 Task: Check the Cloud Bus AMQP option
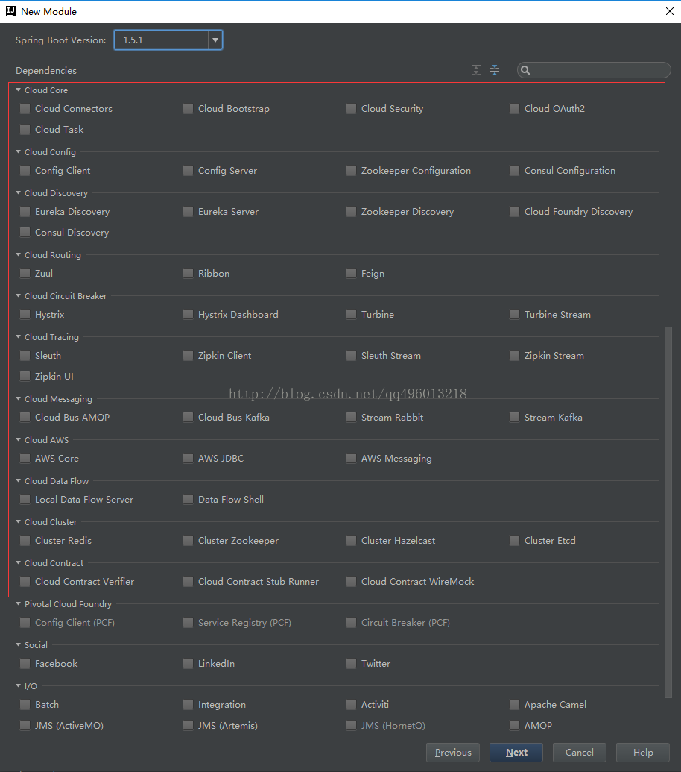pos(25,417)
